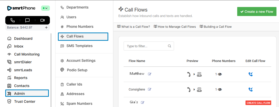Viewport: 279px width, 107px height.
Task: Click the plus icon to add balance
Action: 46,27
